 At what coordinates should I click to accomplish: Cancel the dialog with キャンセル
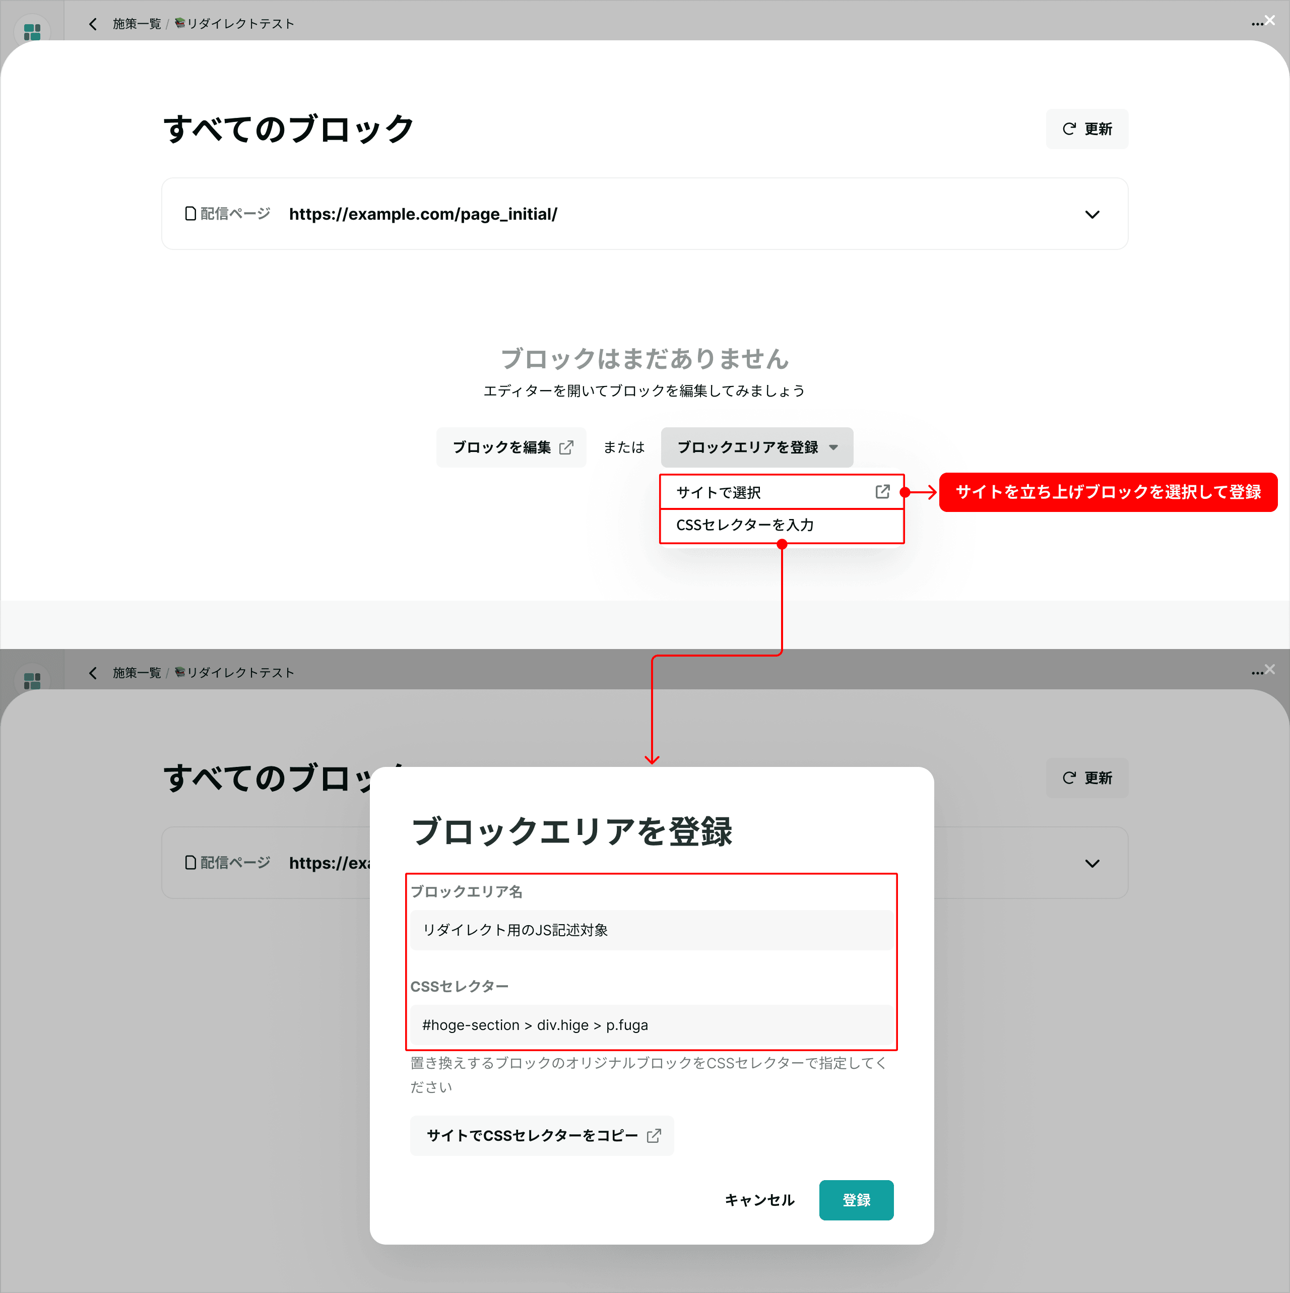click(x=759, y=1201)
